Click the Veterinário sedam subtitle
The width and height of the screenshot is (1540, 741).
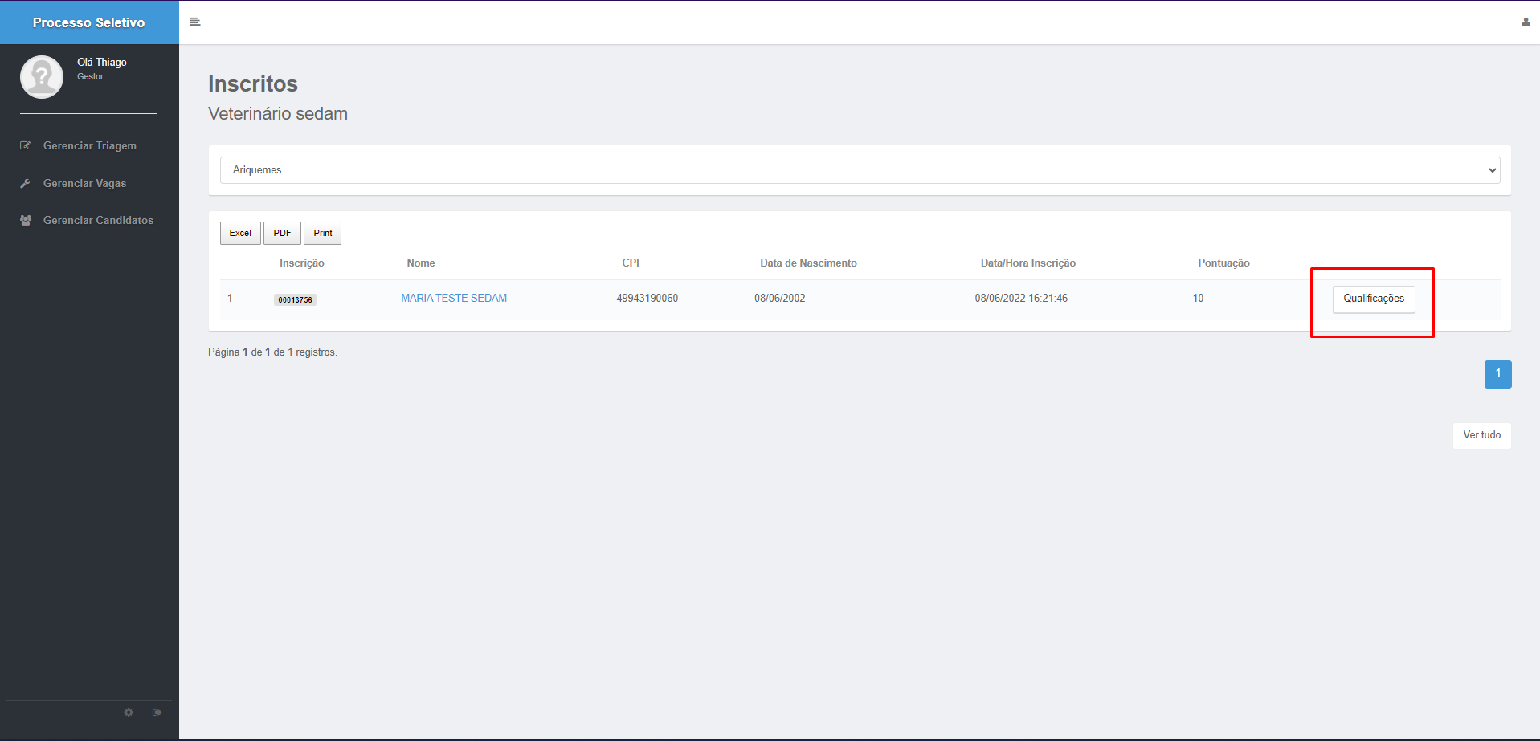point(278,113)
